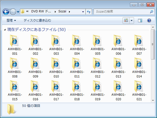This screenshot has width=157, height=118.
Task: Select folder AWHB01-020
Action: pos(118,91)
